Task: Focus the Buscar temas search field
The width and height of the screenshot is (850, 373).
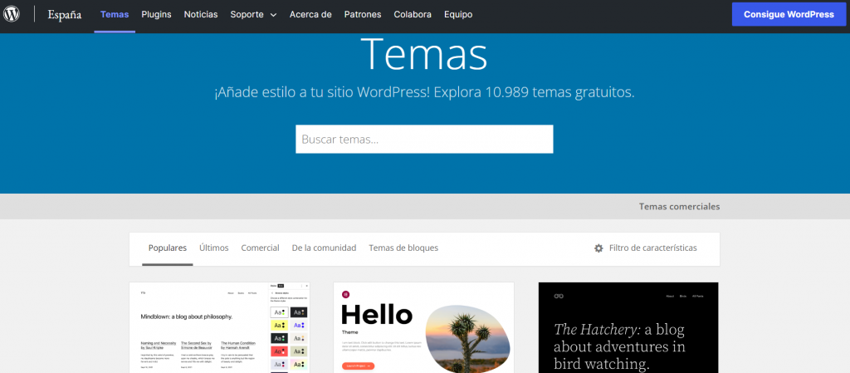Action: pos(424,140)
